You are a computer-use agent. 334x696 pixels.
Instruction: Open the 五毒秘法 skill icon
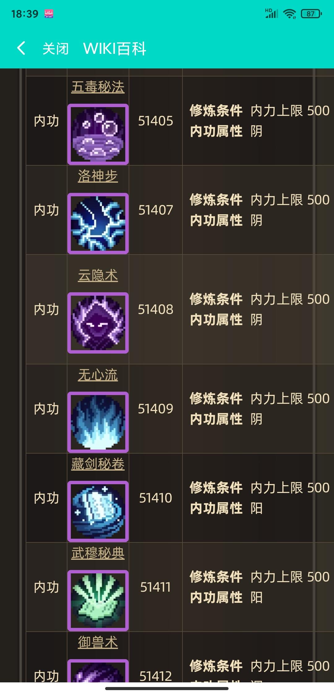pos(98,134)
